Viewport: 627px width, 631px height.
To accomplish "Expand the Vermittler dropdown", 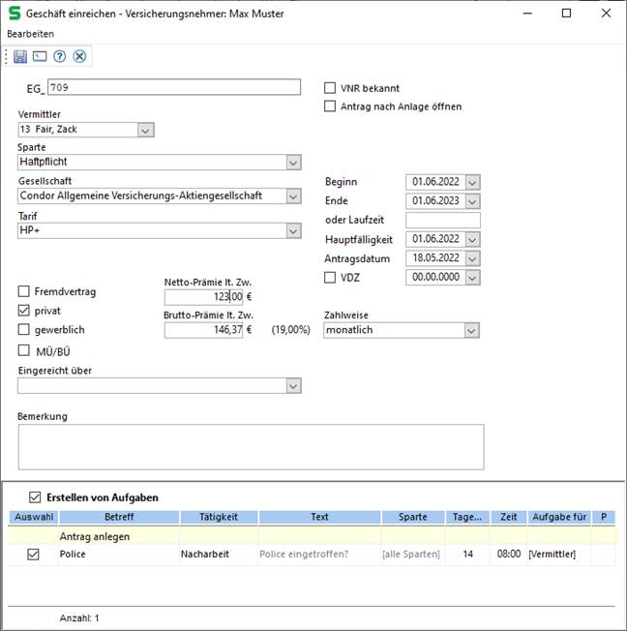I will (x=145, y=130).
